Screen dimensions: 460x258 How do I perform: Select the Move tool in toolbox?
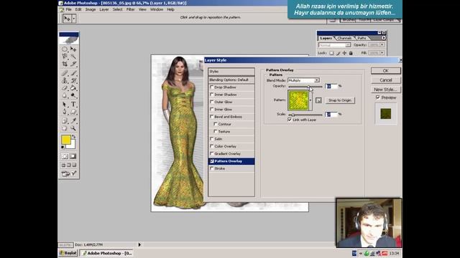pyautogui.click(x=73, y=49)
